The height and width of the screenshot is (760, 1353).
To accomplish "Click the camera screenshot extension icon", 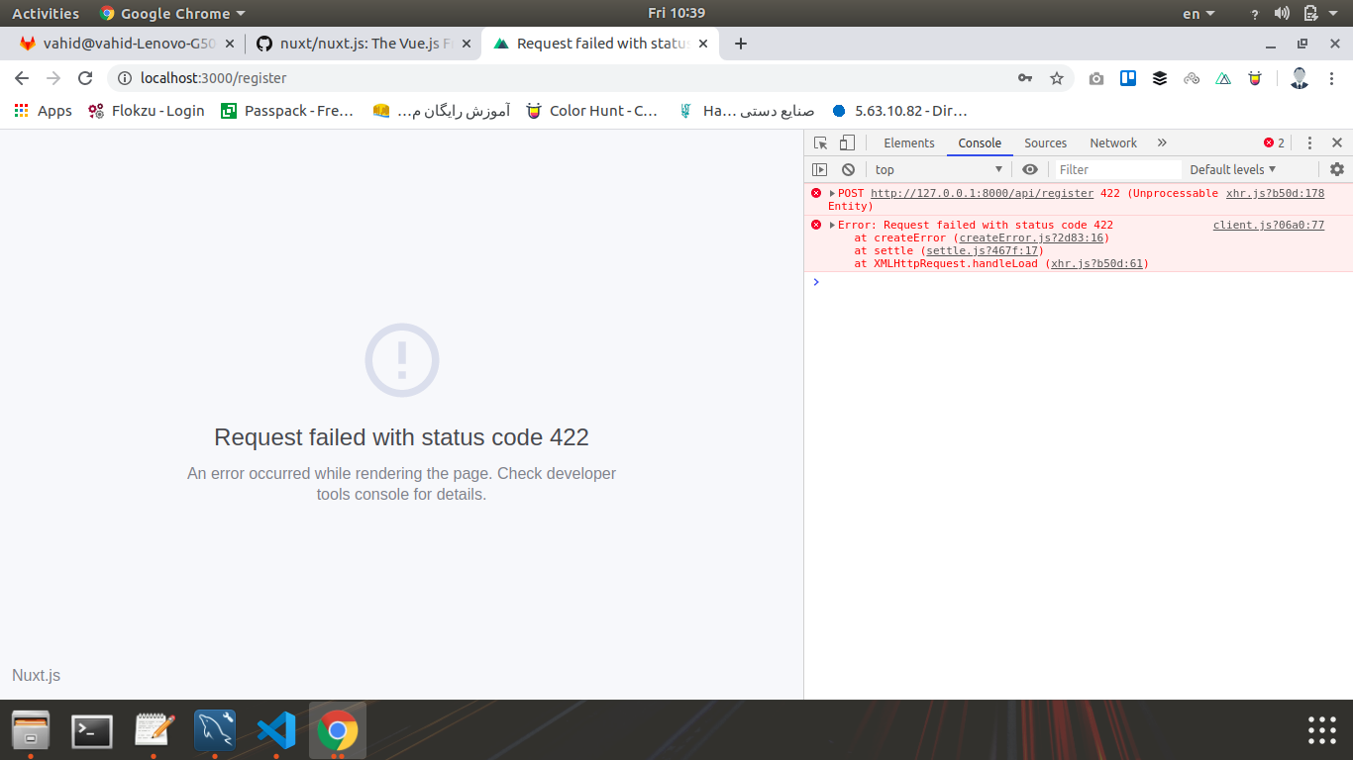I will [1096, 78].
